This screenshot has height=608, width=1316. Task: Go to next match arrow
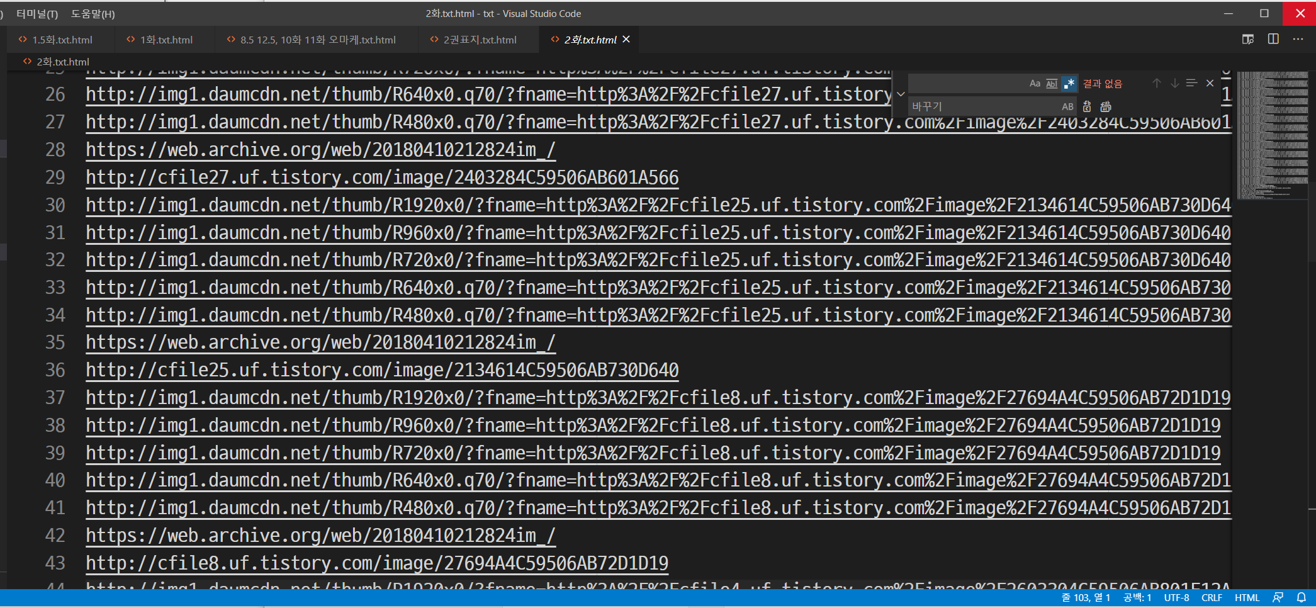pos(1174,83)
